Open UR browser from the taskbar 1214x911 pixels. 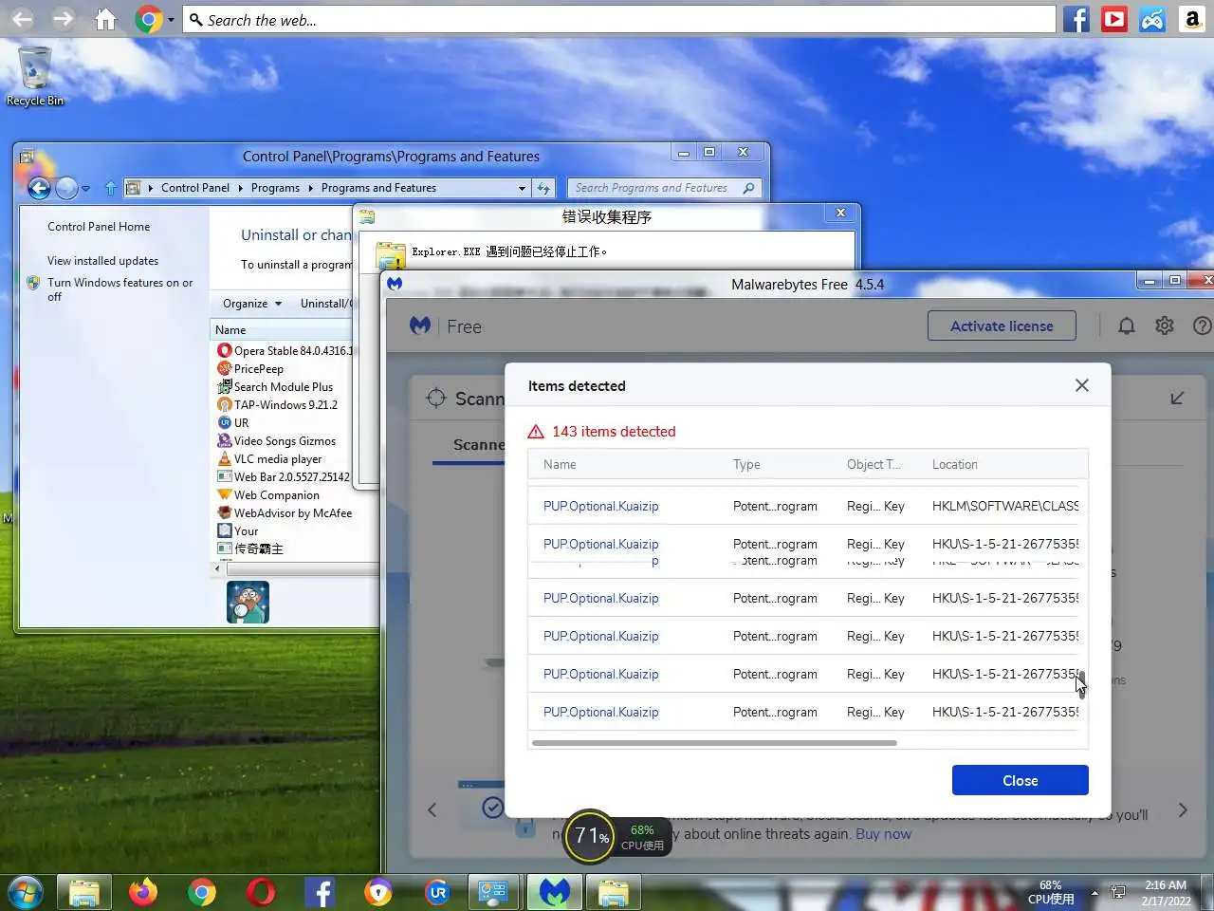(x=436, y=892)
